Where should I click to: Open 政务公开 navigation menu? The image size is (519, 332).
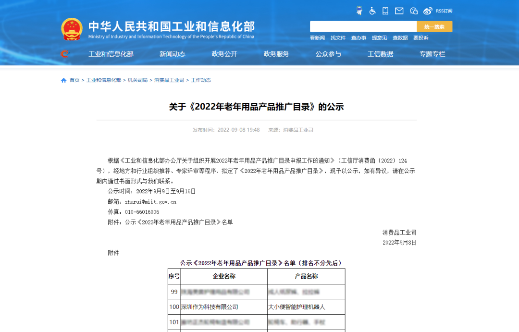pyautogui.click(x=224, y=54)
